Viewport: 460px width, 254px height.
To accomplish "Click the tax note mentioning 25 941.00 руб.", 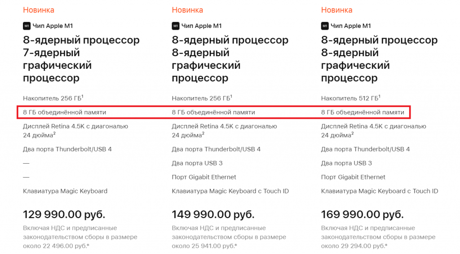I will pos(229,237).
